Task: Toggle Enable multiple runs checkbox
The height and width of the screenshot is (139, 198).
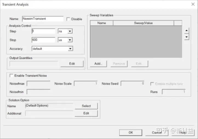Action: pyautogui.click(x=152, y=84)
